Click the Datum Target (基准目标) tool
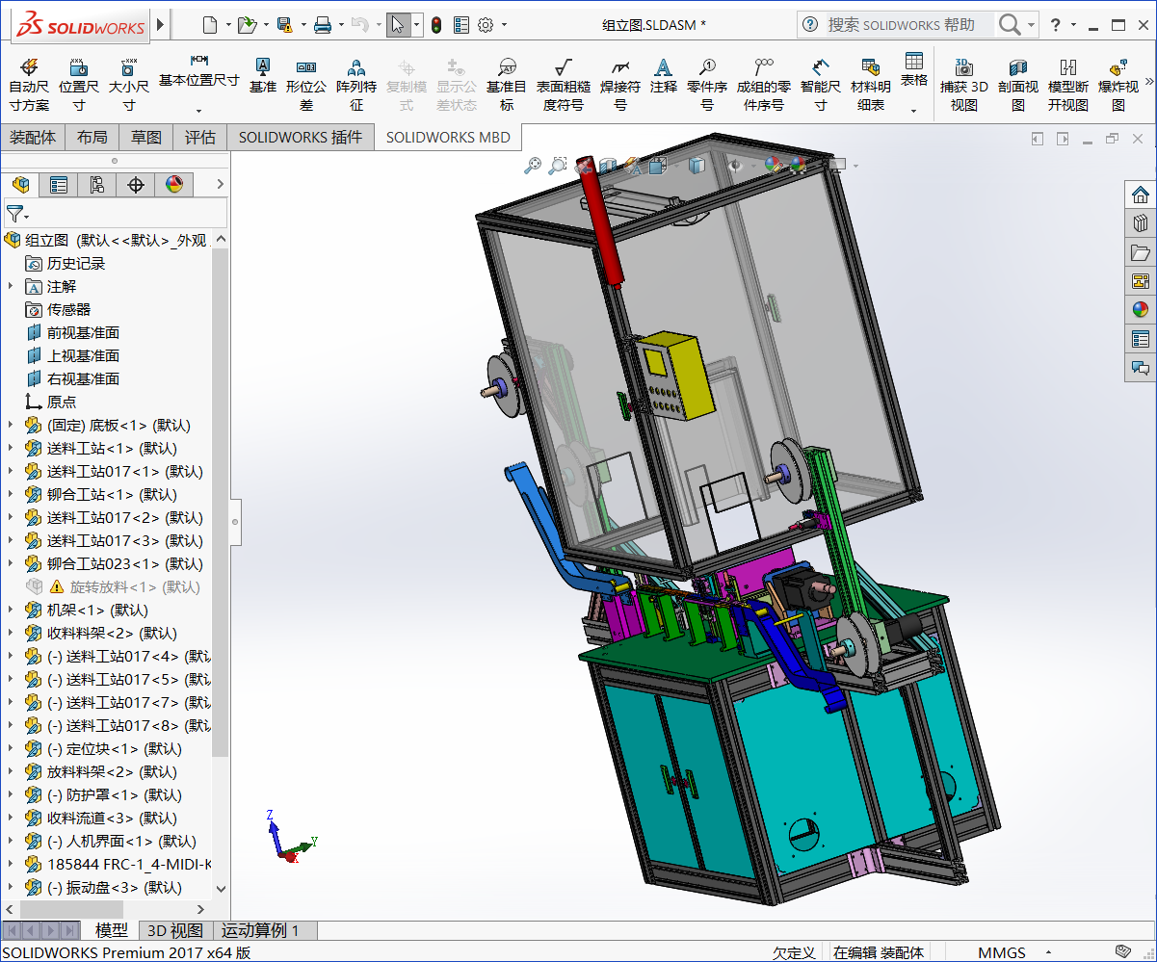Image resolution: width=1157 pixels, height=962 pixels. point(507,83)
